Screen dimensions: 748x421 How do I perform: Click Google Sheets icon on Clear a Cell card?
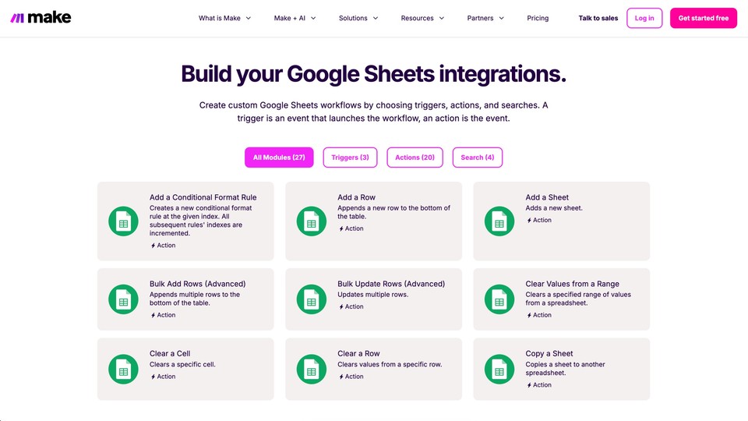click(124, 369)
